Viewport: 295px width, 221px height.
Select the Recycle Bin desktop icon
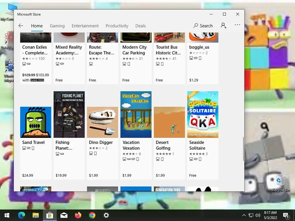click(281, 183)
